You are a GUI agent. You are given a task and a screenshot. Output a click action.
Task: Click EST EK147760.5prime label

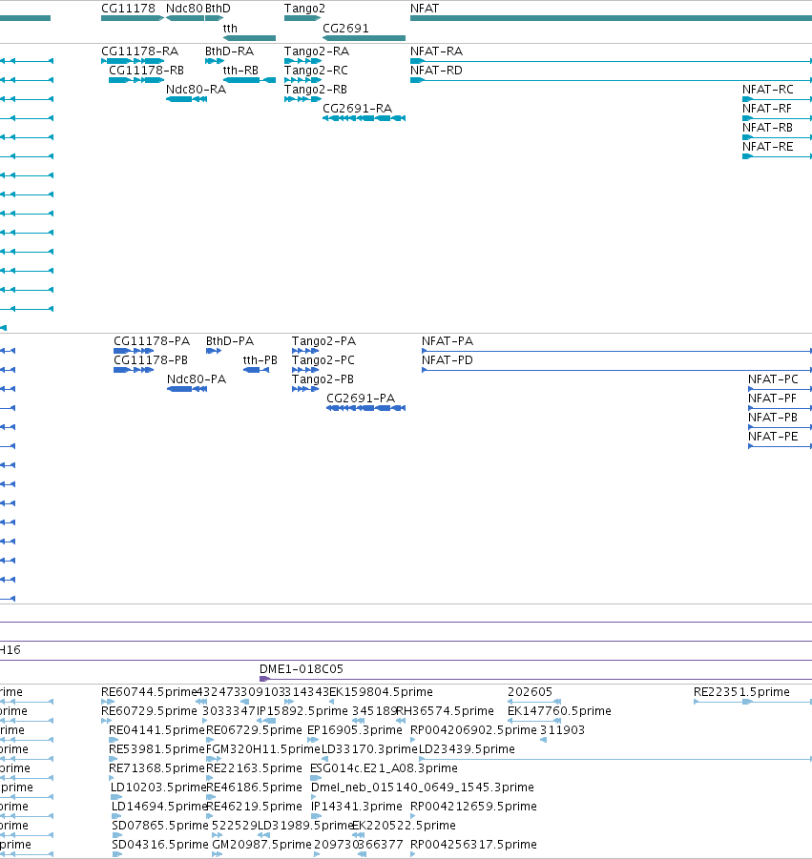(x=559, y=711)
